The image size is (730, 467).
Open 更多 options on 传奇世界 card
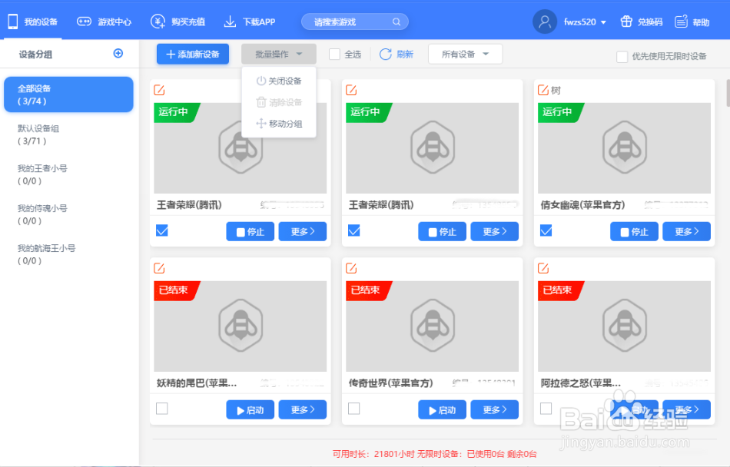(x=494, y=409)
